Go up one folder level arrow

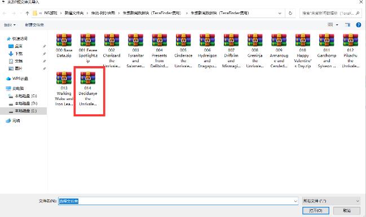(27, 14)
